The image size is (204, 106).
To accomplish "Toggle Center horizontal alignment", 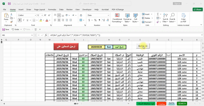I will [59, 20].
